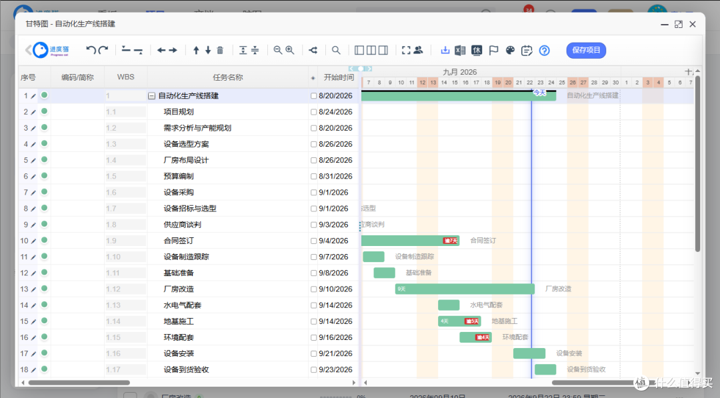Screen dimensions: 720x398
Task: Click the redo arrow in the toolbar
Action: tap(103, 50)
